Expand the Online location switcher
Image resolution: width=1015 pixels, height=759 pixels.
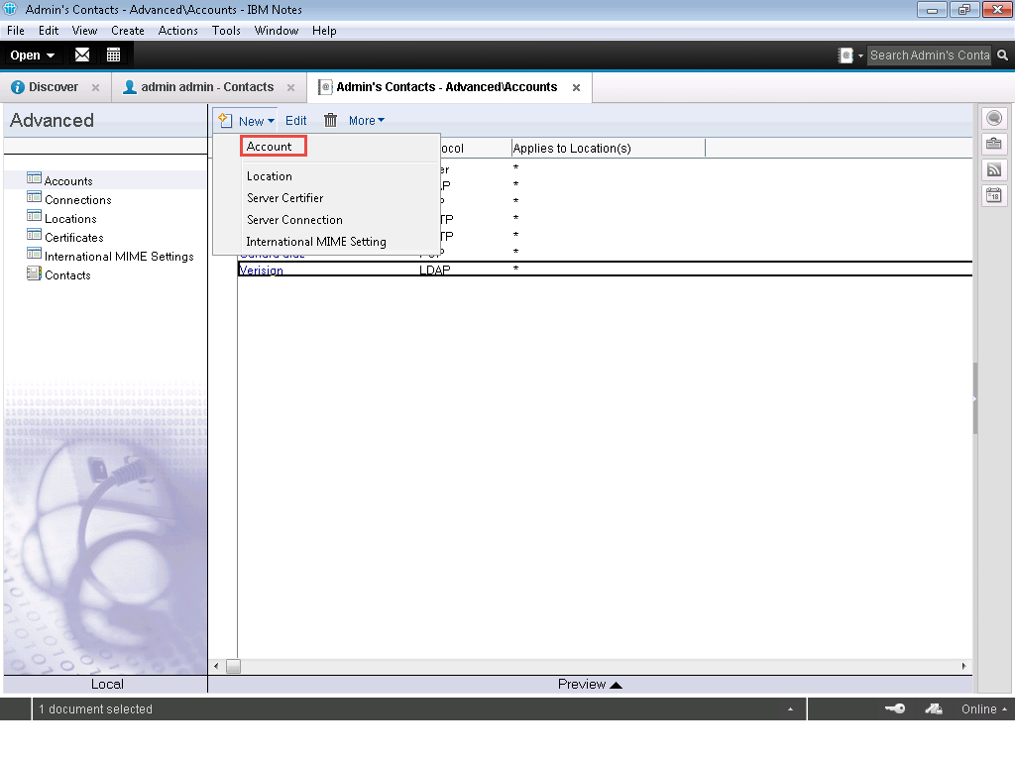(984, 708)
